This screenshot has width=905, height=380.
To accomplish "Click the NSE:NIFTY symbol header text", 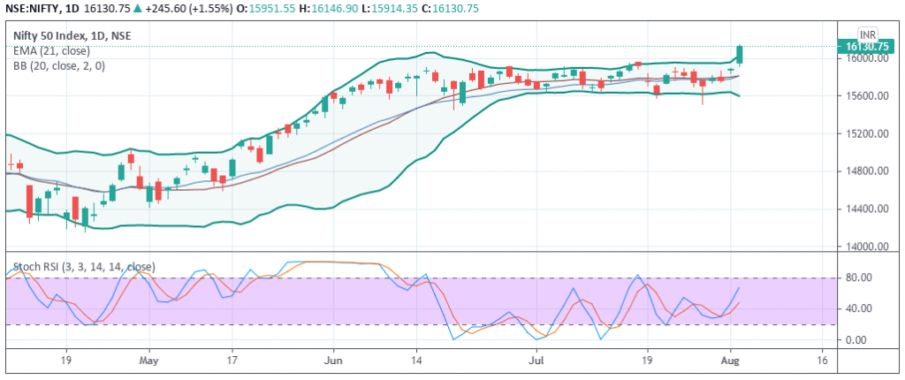I will tap(34, 7).
